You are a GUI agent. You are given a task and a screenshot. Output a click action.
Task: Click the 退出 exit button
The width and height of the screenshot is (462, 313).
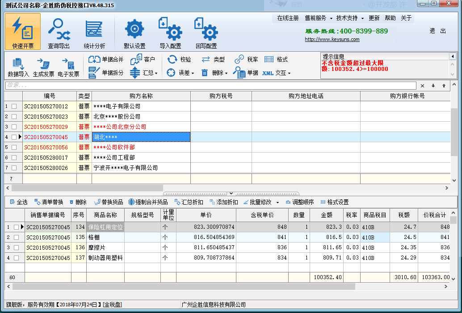438,31
